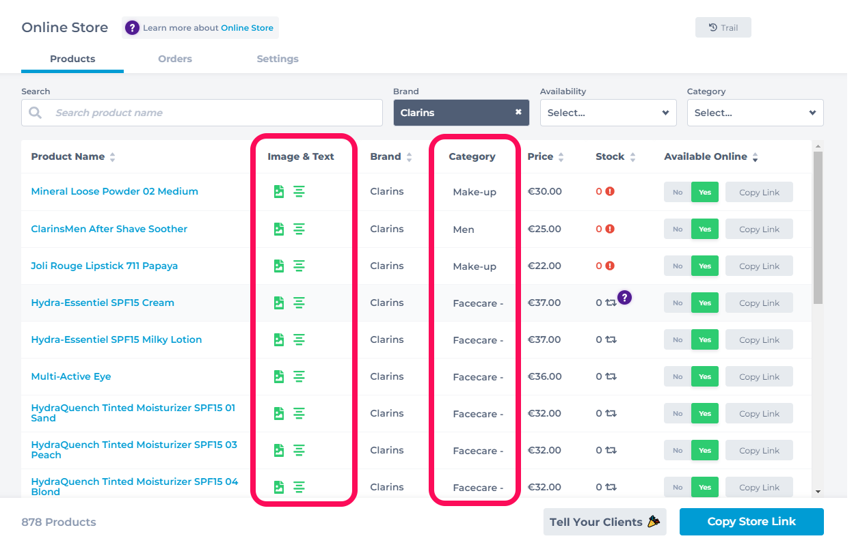Image resolution: width=854 pixels, height=545 pixels.
Task: Set Hydra-Essentiel SPF15 Cream availability to No
Action: pyautogui.click(x=678, y=303)
